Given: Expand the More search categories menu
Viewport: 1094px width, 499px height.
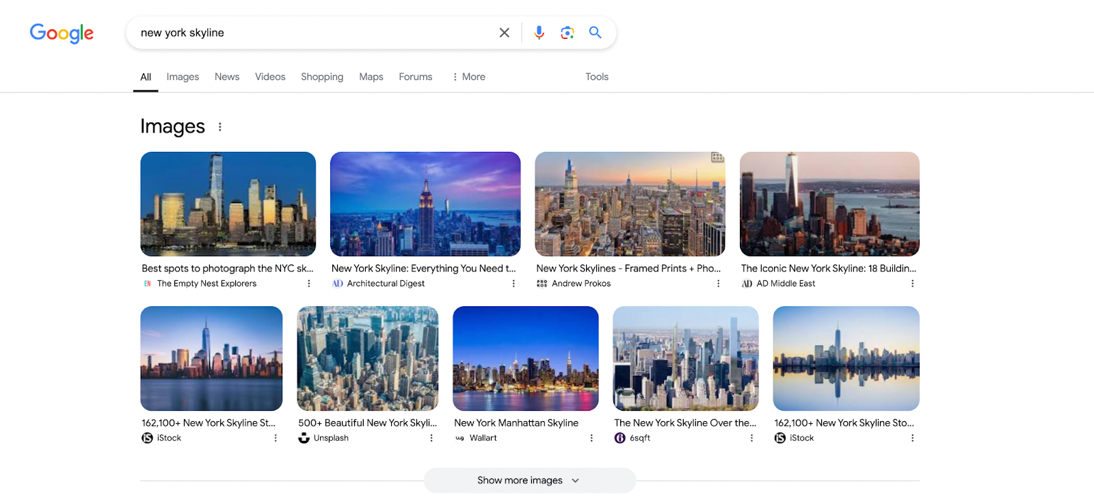Looking at the screenshot, I should click(468, 77).
